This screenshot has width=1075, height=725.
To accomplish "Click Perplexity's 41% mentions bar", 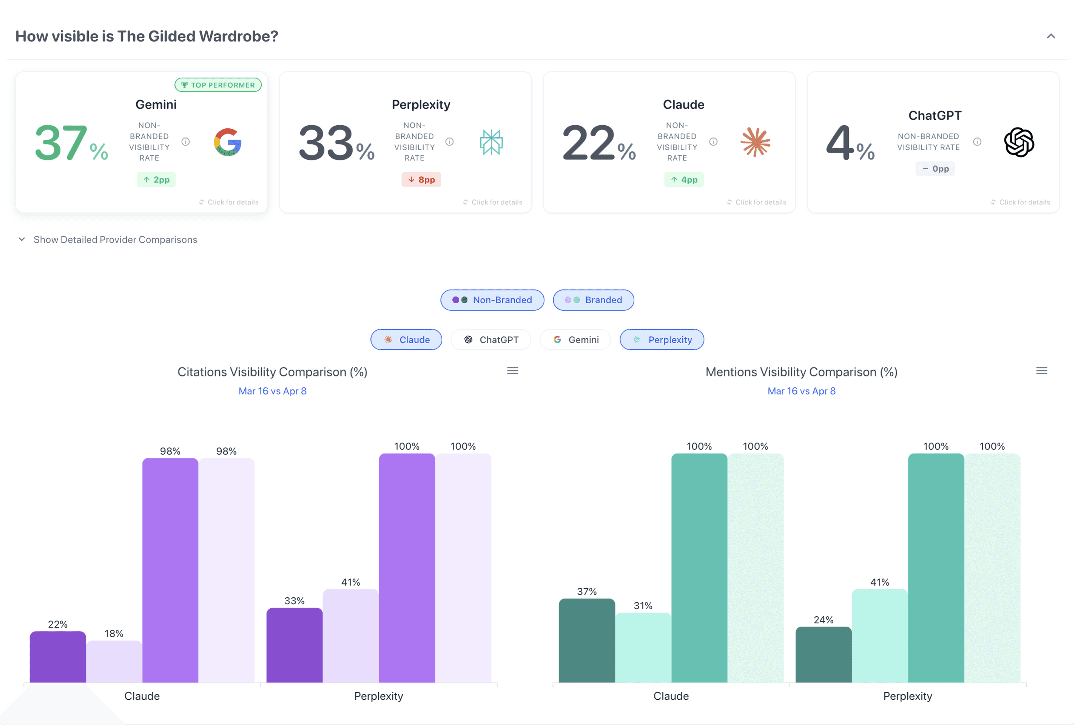I will point(880,636).
